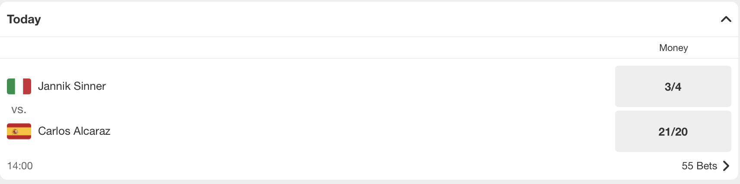
Task: Collapse the Today section chevron
Action: (x=726, y=19)
